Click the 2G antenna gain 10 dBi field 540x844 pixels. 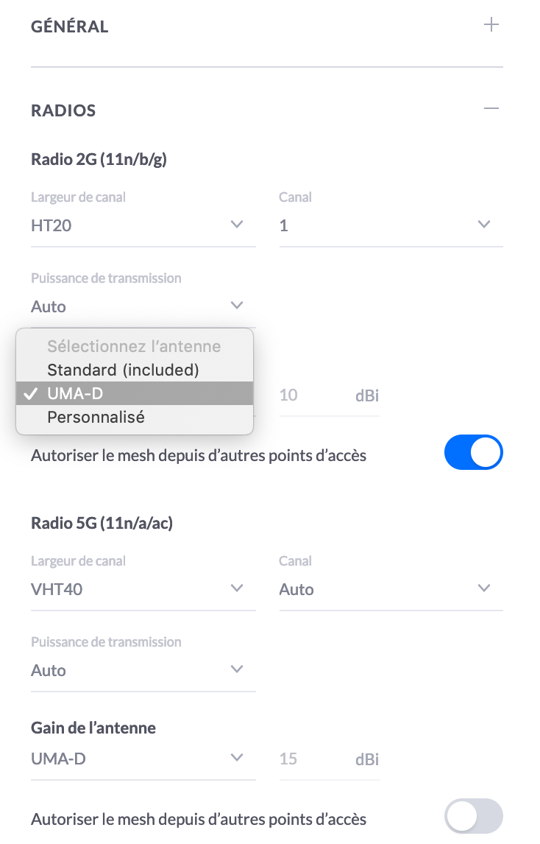329,395
